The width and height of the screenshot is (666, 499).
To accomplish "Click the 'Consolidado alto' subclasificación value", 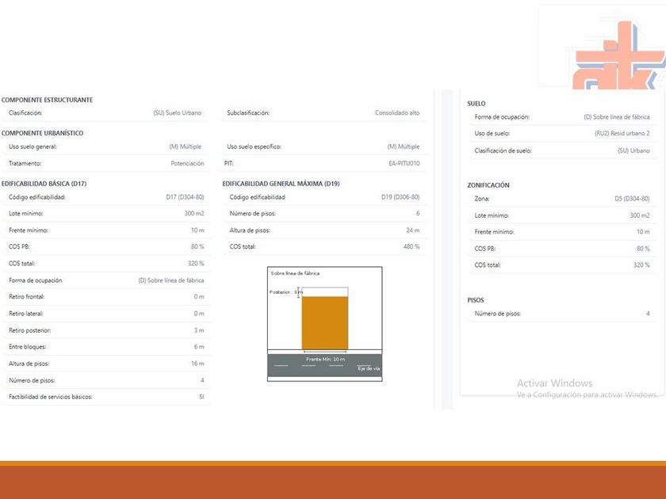I will pyautogui.click(x=397, y=112).
